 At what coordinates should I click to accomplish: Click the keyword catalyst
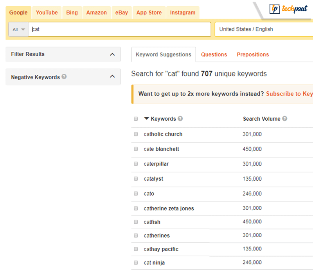coord(153,179)
